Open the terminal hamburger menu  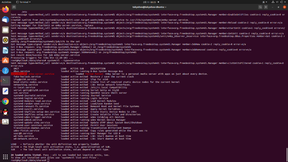[266, 7]
